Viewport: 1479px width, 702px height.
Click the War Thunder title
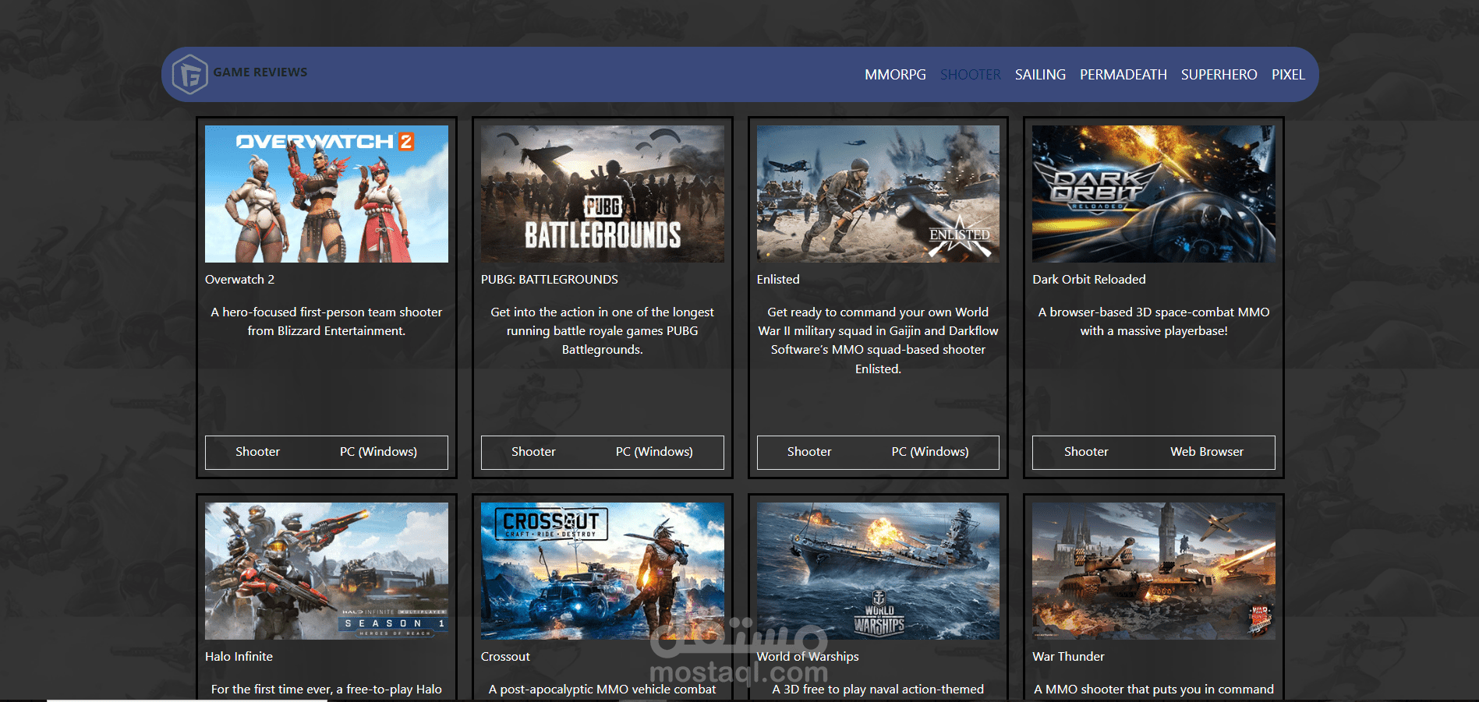(x=1069, y=657)
